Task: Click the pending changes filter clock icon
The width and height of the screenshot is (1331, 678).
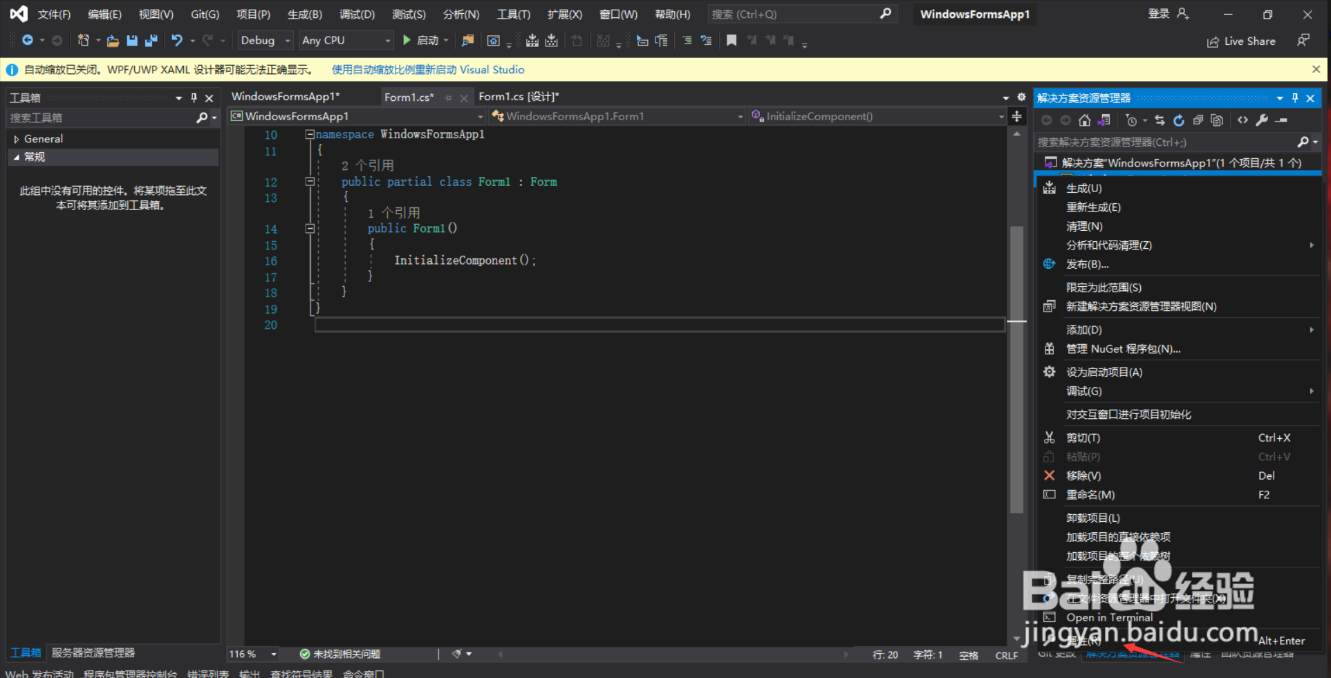Action: 1131,120
